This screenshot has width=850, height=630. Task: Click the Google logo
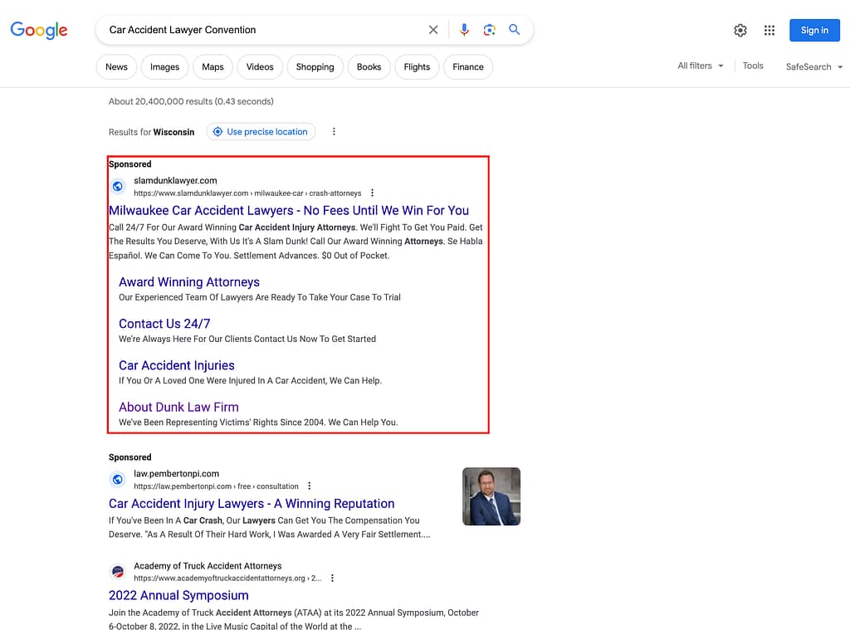coord(39,30)
